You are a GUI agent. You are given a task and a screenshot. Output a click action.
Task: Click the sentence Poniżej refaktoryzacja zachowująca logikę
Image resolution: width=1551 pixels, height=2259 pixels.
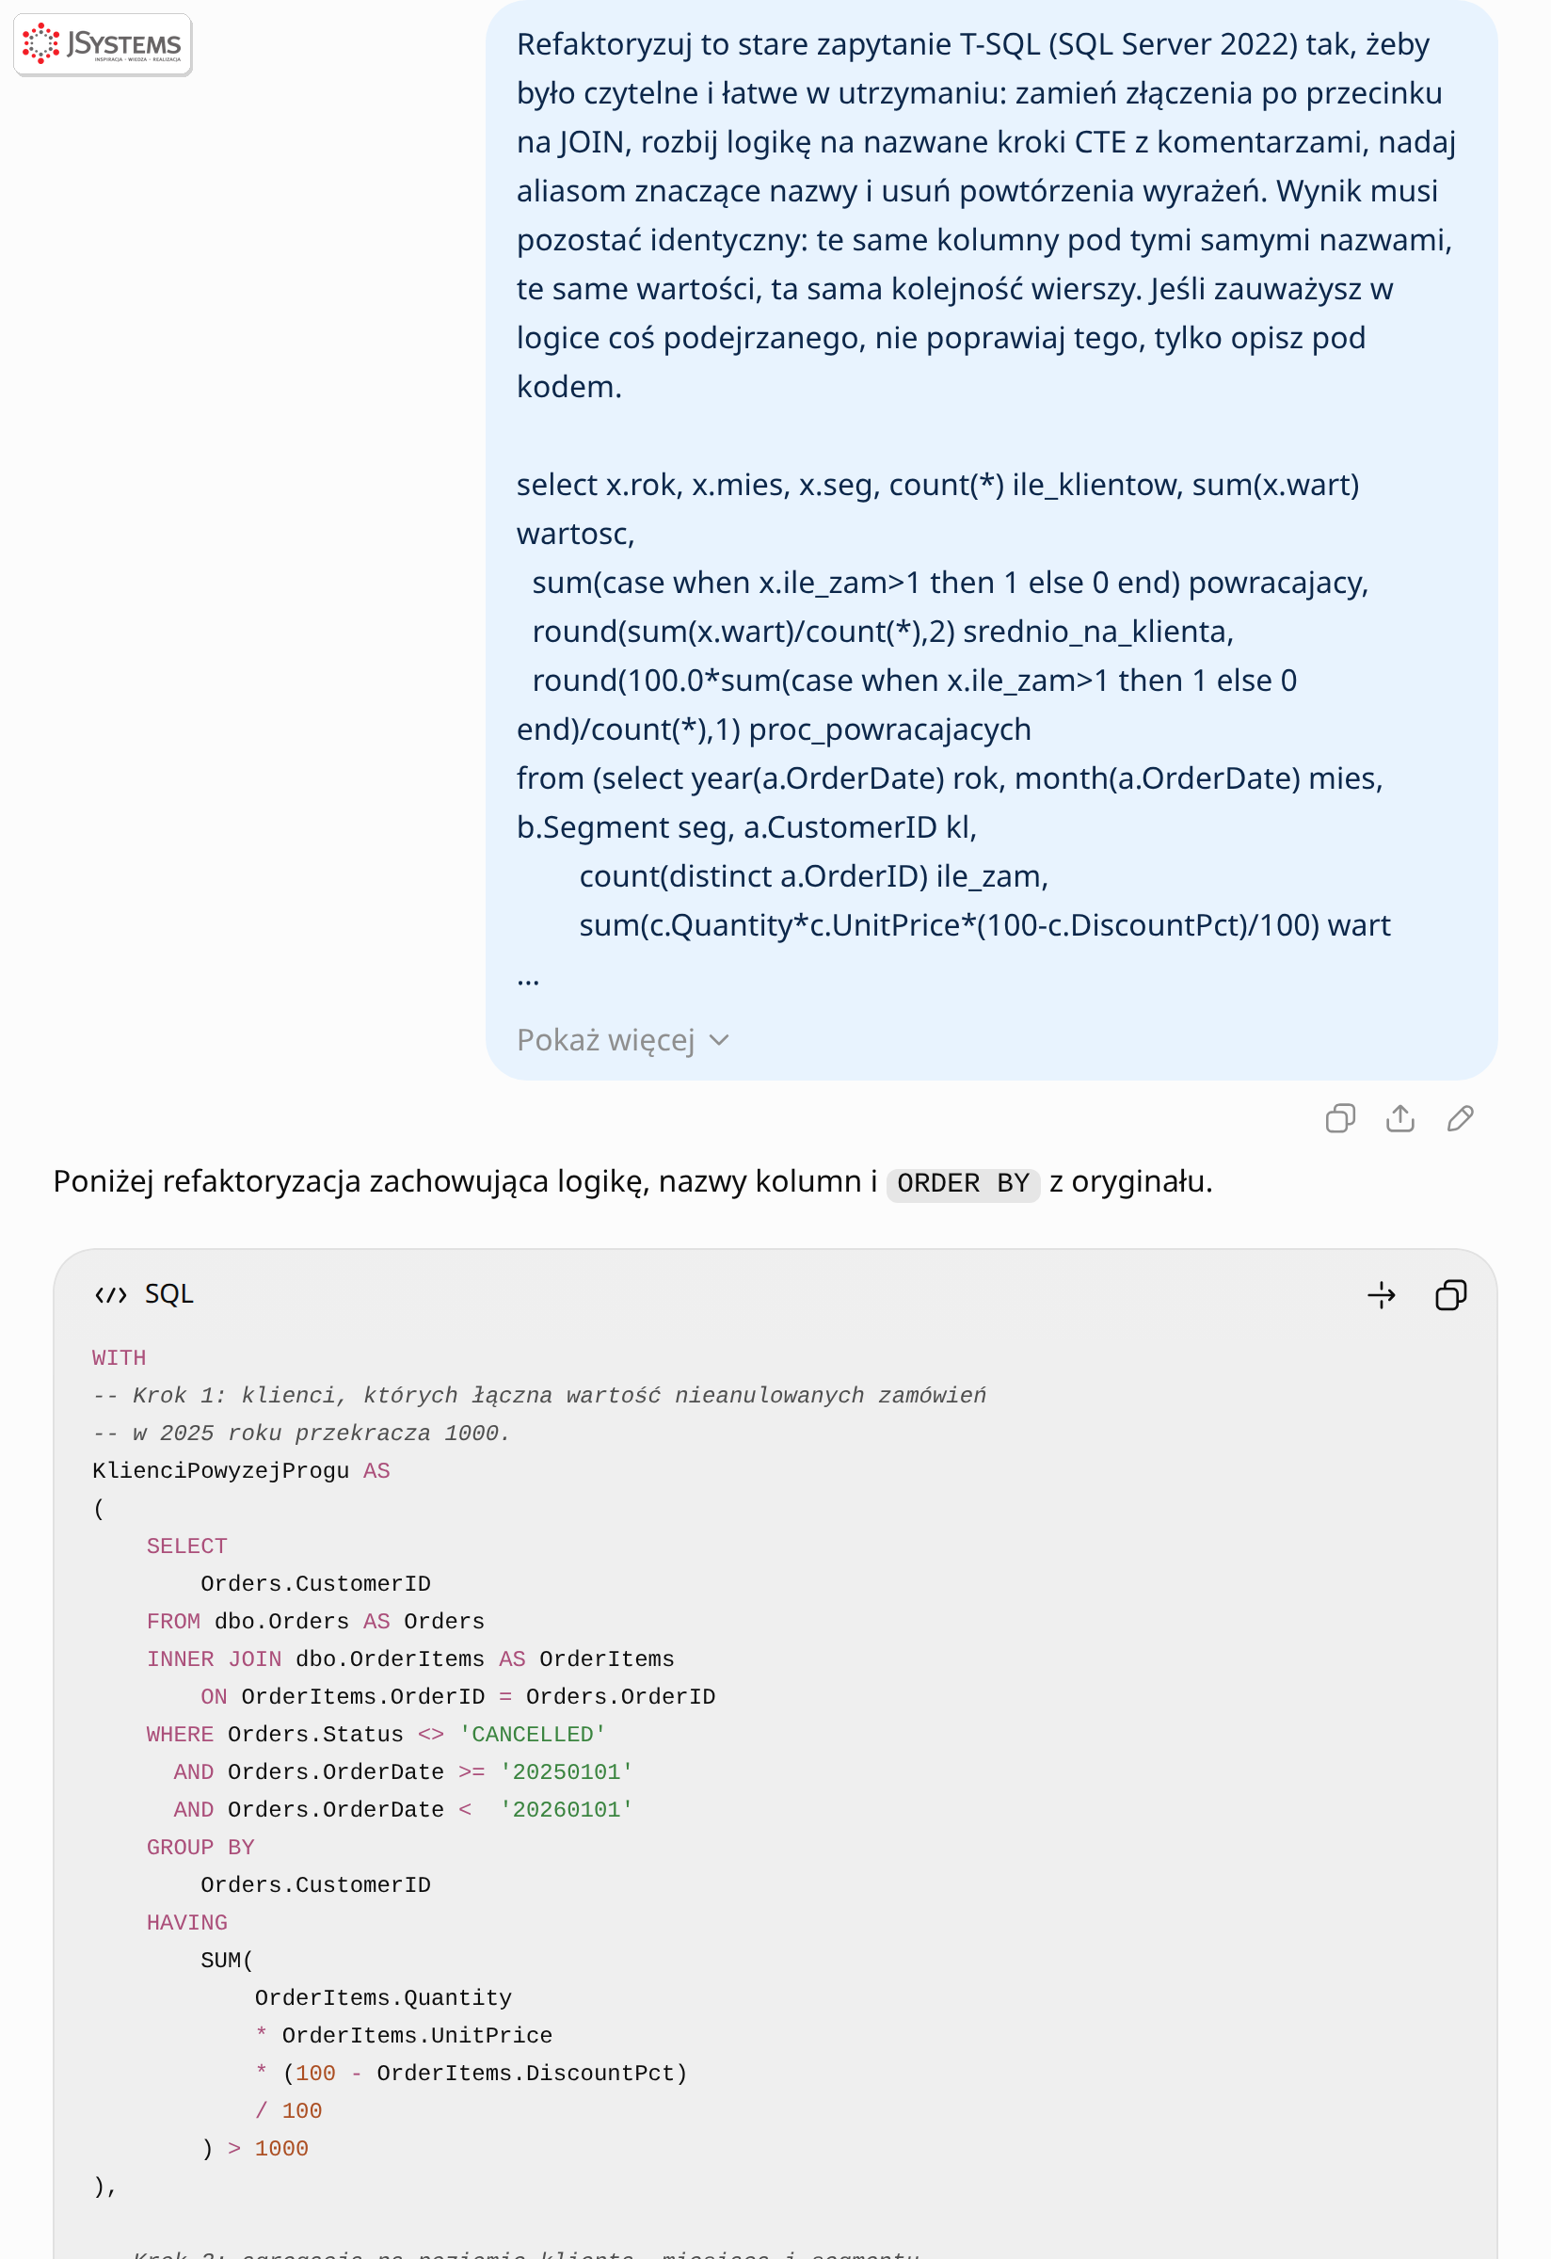pyautogui.click(x=632, y=1182)
